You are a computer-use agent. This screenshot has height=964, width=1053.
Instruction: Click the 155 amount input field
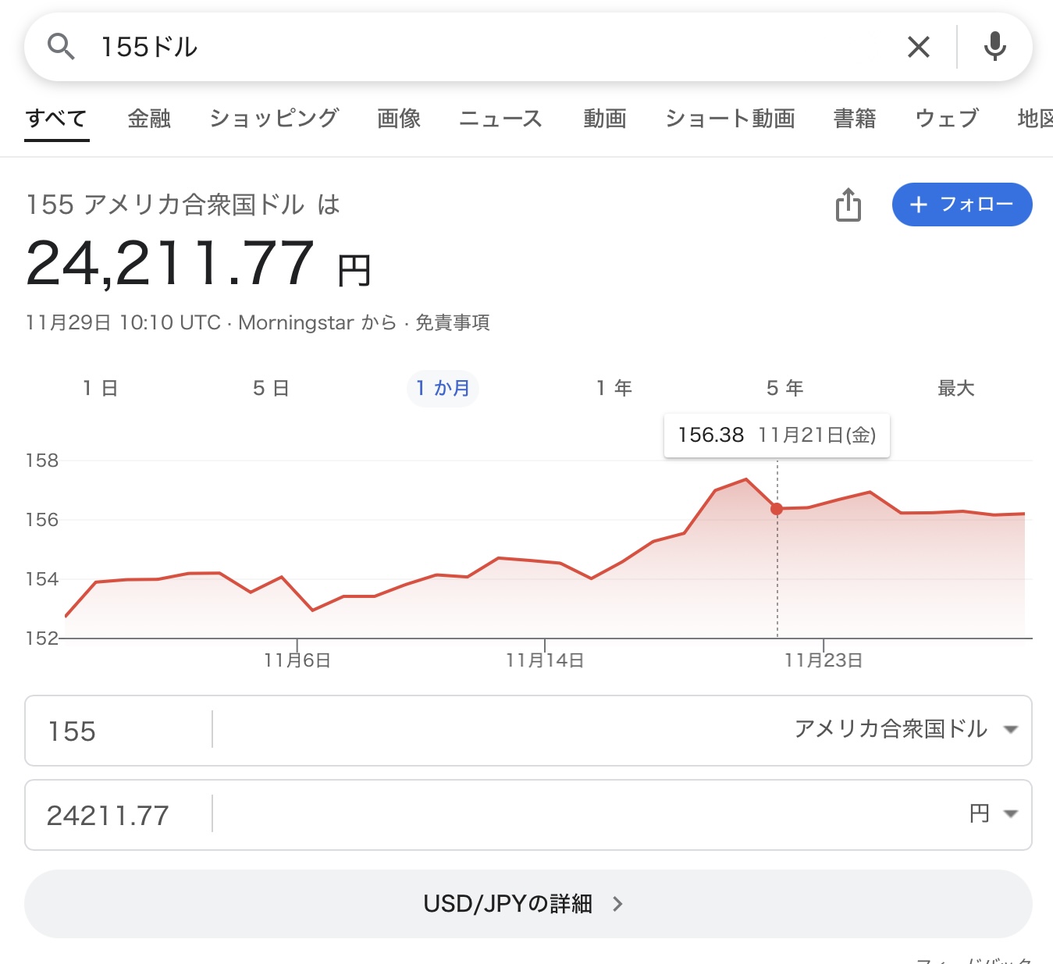[x=117, y=731]
